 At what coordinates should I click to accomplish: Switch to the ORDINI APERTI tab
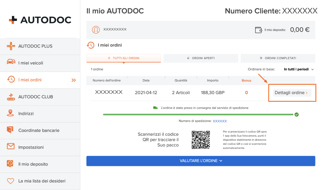[x=201, y=58]
